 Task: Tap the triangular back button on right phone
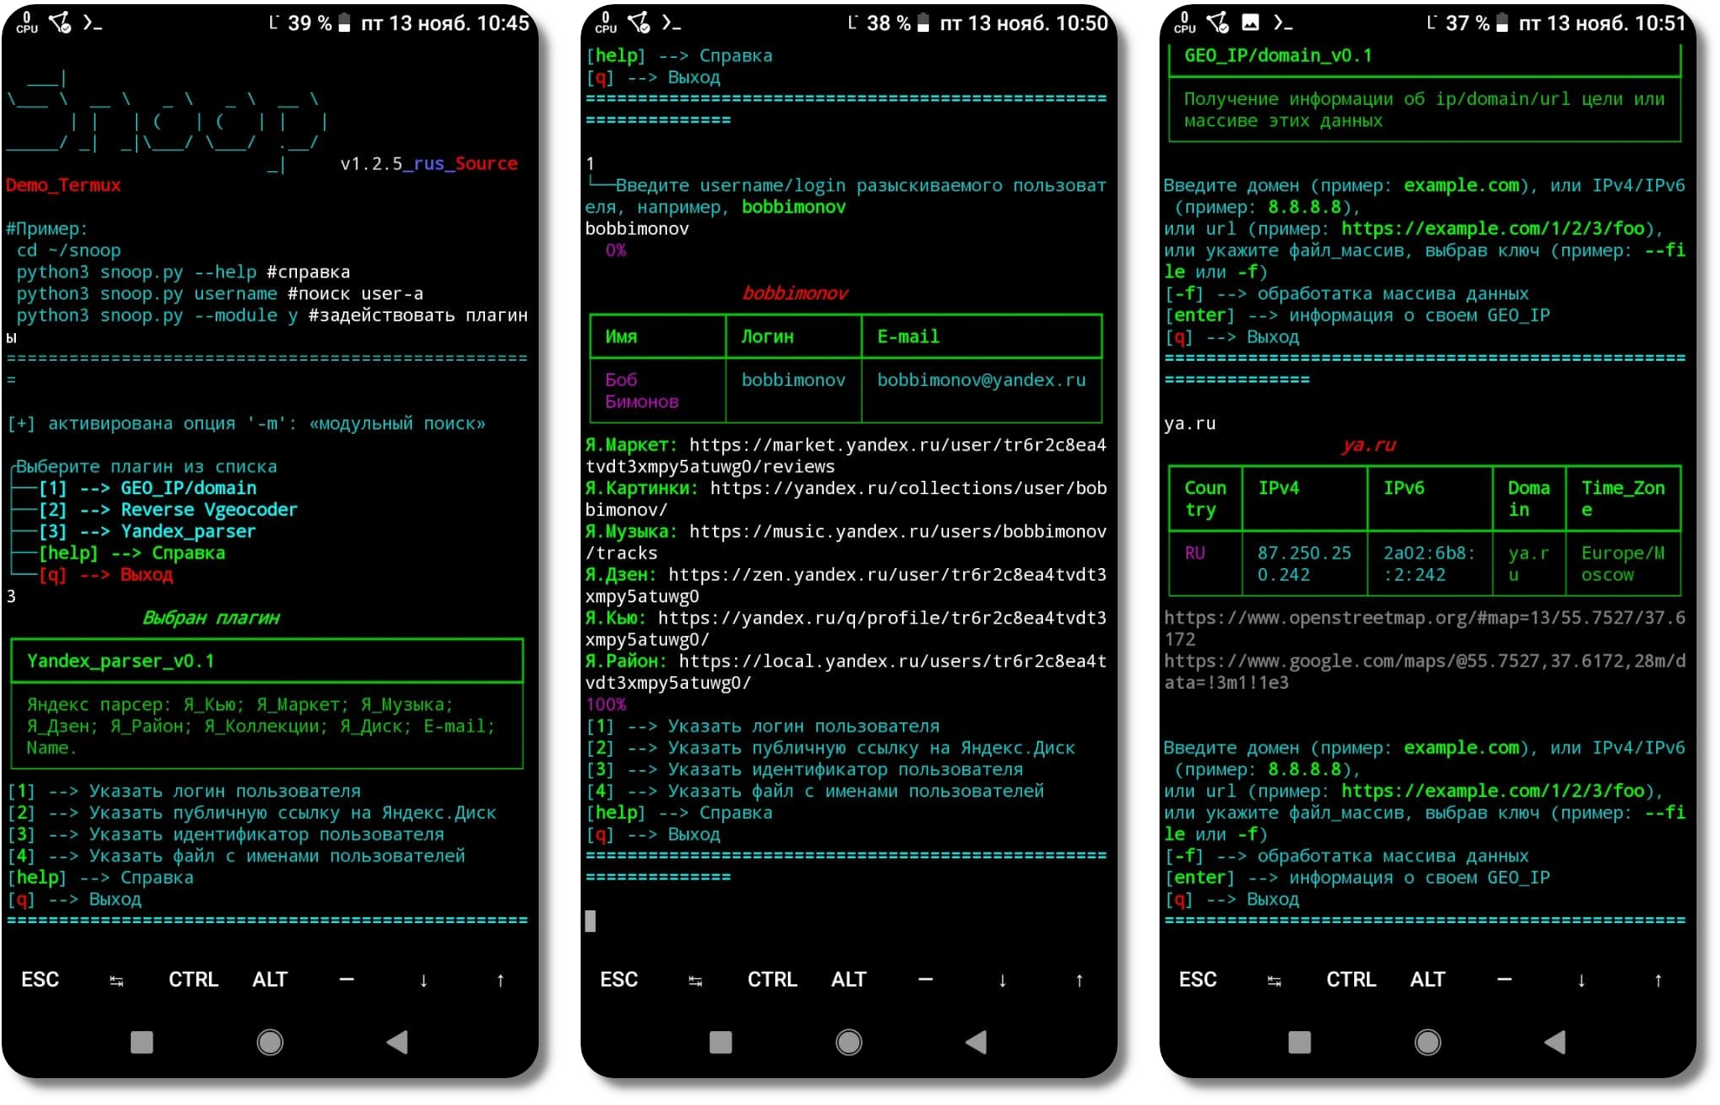point(1555,1042)
